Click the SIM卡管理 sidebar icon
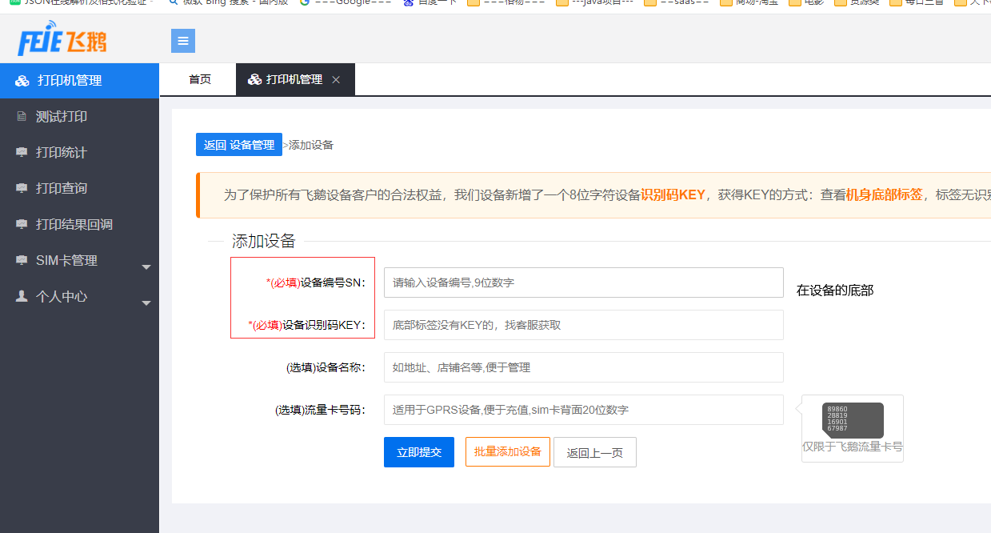991x533 pixels. tap(22, 260)
